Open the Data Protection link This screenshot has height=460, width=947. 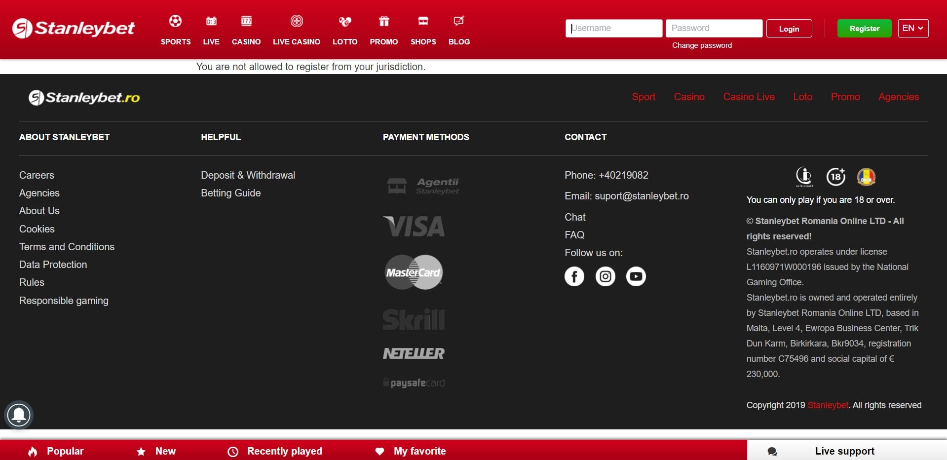click(x=53, y=265)
